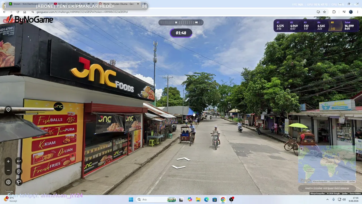
Task: Undo last move with return arrow button
Action: click(19, 161)
